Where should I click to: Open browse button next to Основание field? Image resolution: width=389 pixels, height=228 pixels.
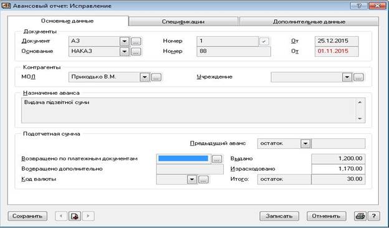(x=136, y=52)
